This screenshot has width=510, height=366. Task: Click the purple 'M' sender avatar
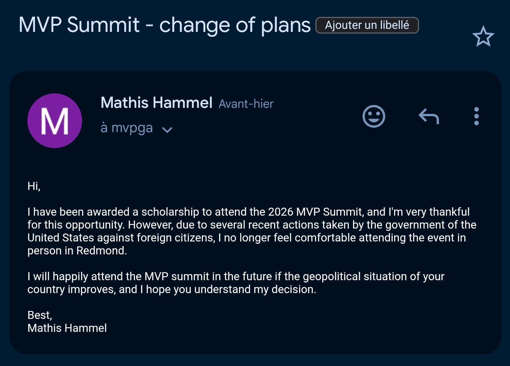[55, 121]
